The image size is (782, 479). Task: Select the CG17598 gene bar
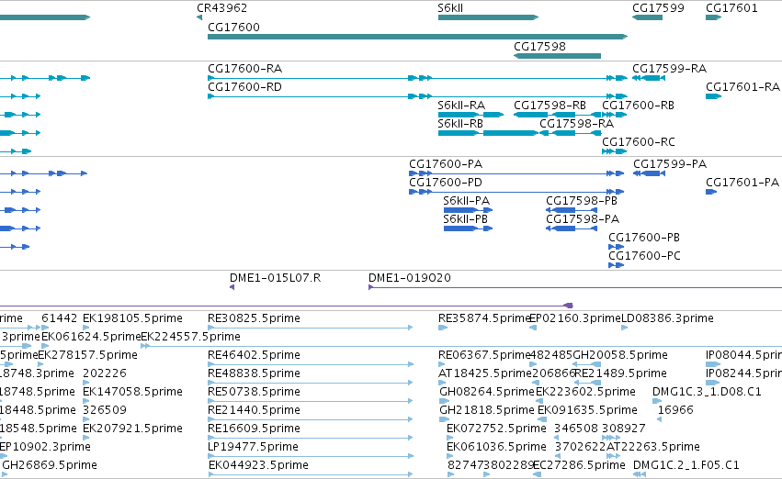click(x=557, y=56)
